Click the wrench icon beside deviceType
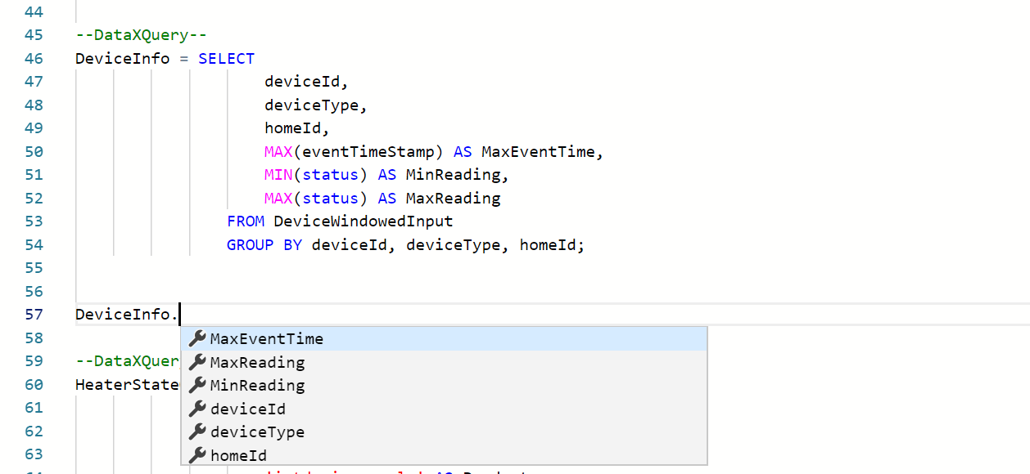This screenshot has height=474, width=1030. tap(197, 432)
